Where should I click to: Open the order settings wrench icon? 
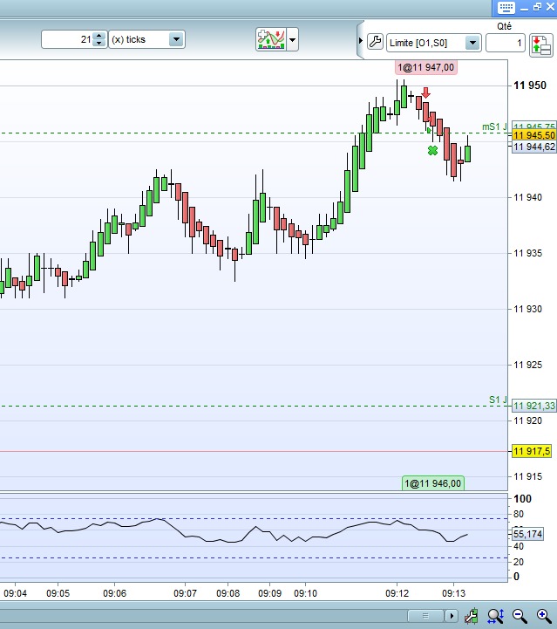375,42
